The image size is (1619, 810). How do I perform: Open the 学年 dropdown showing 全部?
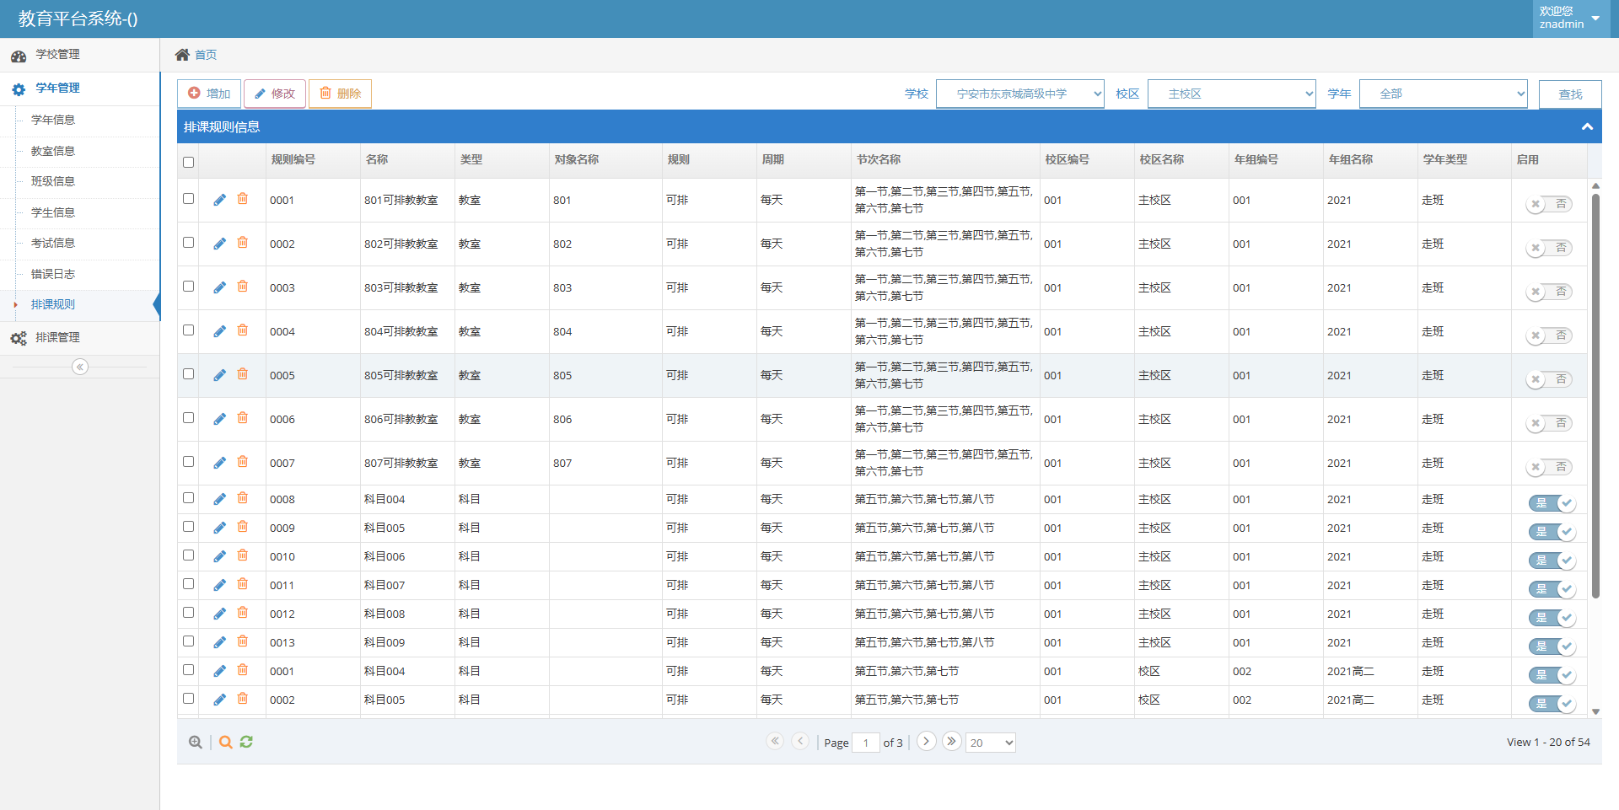[1444, 94]
